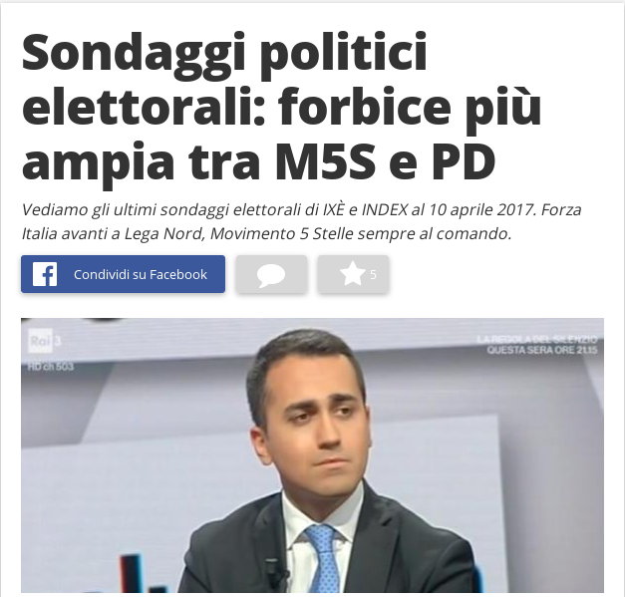Click the "HD ch 503" overlay text
The height and width of the screenshot is (597, 625).
(x=51, y=366)
